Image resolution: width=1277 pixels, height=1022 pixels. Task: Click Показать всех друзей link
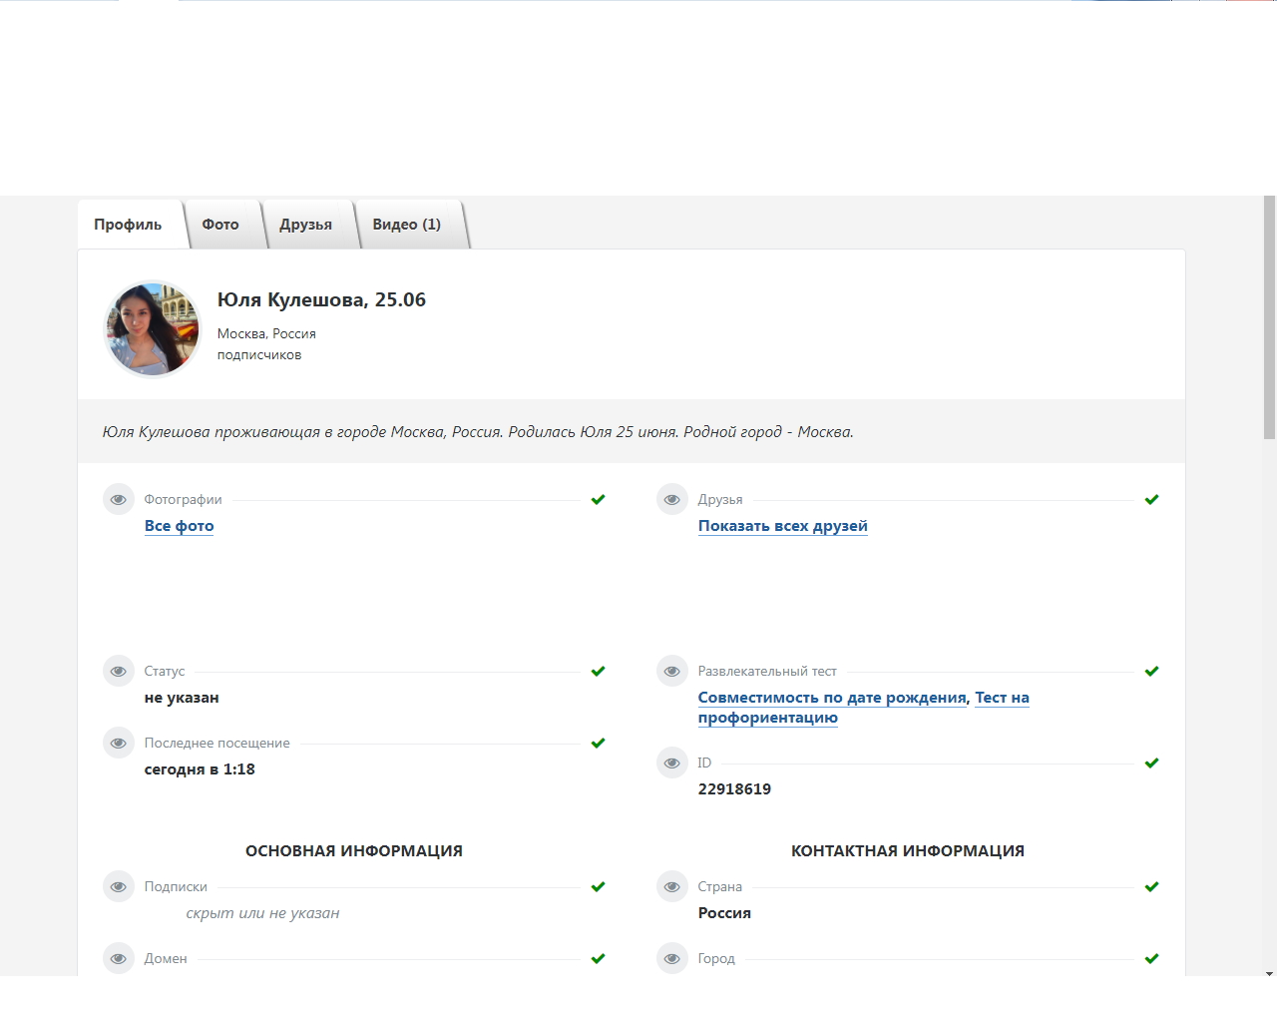(782, 526)
